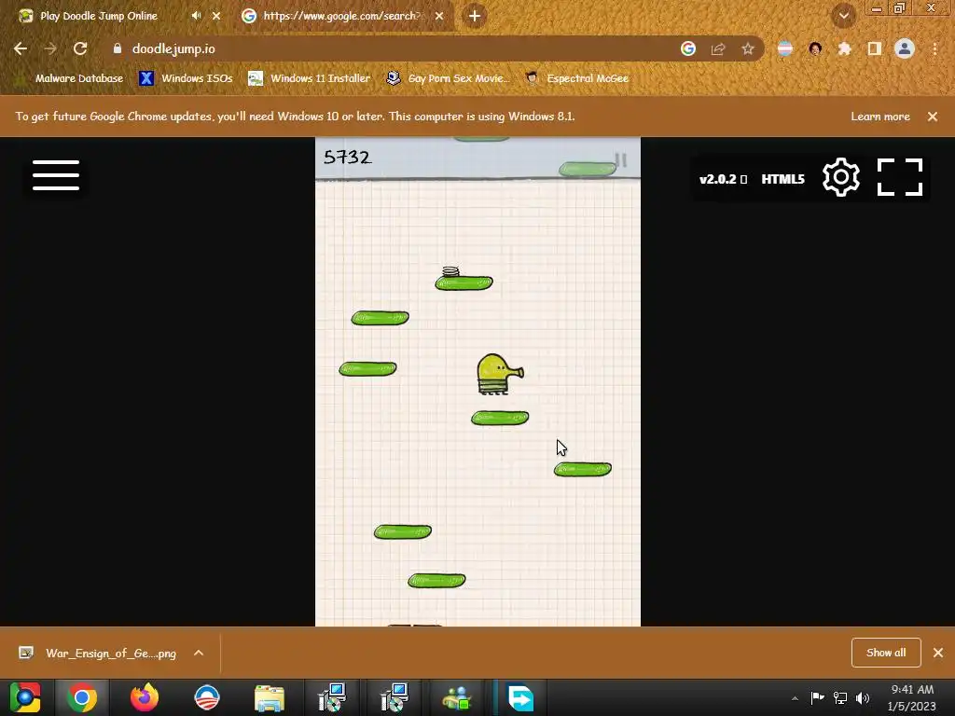Open Action Center flag icon
This screenshot has height=716, width=955.
point(817,697)
